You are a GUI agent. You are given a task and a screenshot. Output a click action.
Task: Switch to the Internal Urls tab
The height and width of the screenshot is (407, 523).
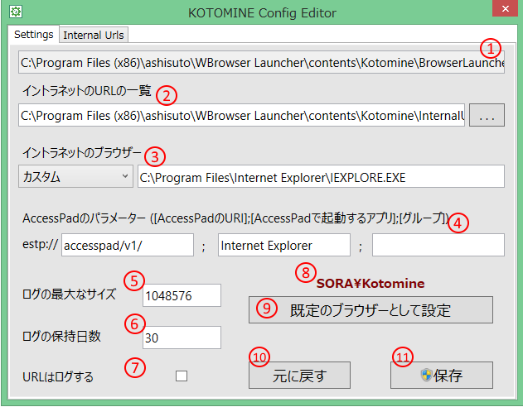tap(93, 35)
